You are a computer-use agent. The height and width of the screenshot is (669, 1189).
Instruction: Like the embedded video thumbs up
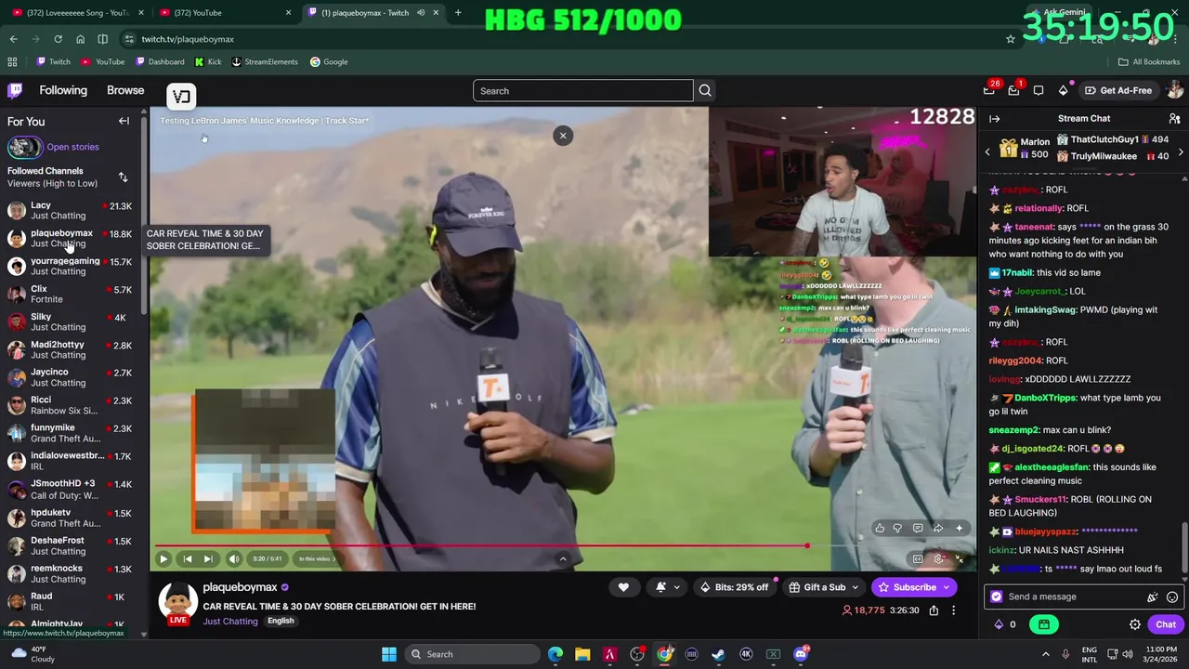point(879,529)
